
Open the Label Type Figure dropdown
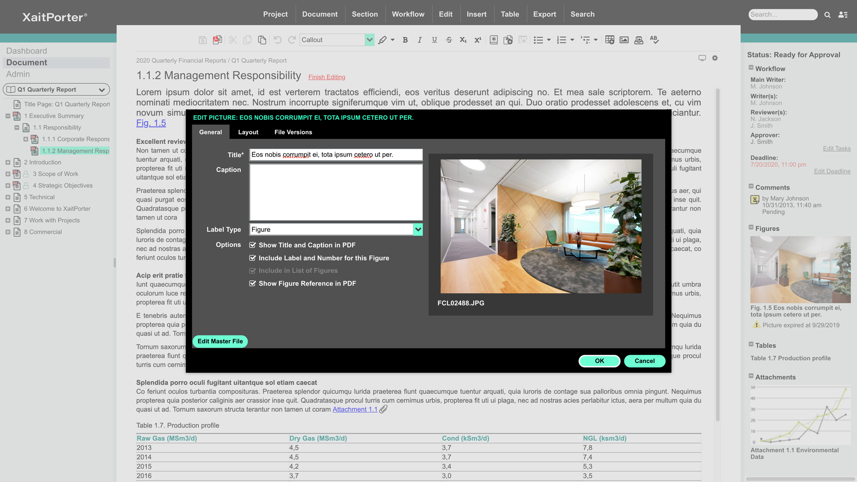pyautogui.click(x=418, y=229)
